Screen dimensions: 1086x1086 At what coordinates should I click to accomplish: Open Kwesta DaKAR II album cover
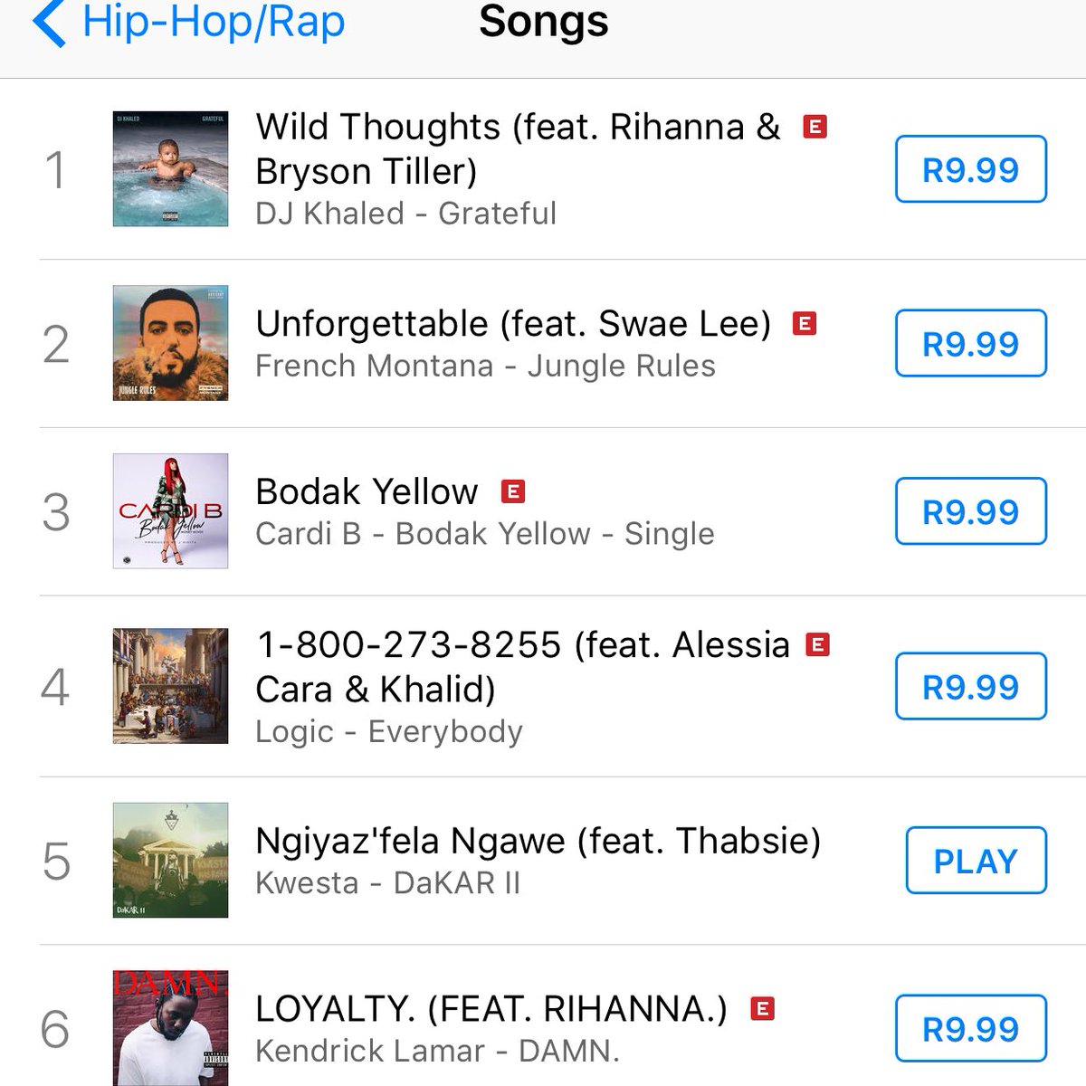tap(170, 860)
